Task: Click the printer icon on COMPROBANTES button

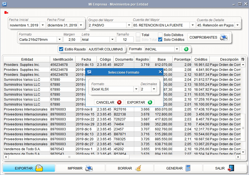Action: [x=224, y=37]
